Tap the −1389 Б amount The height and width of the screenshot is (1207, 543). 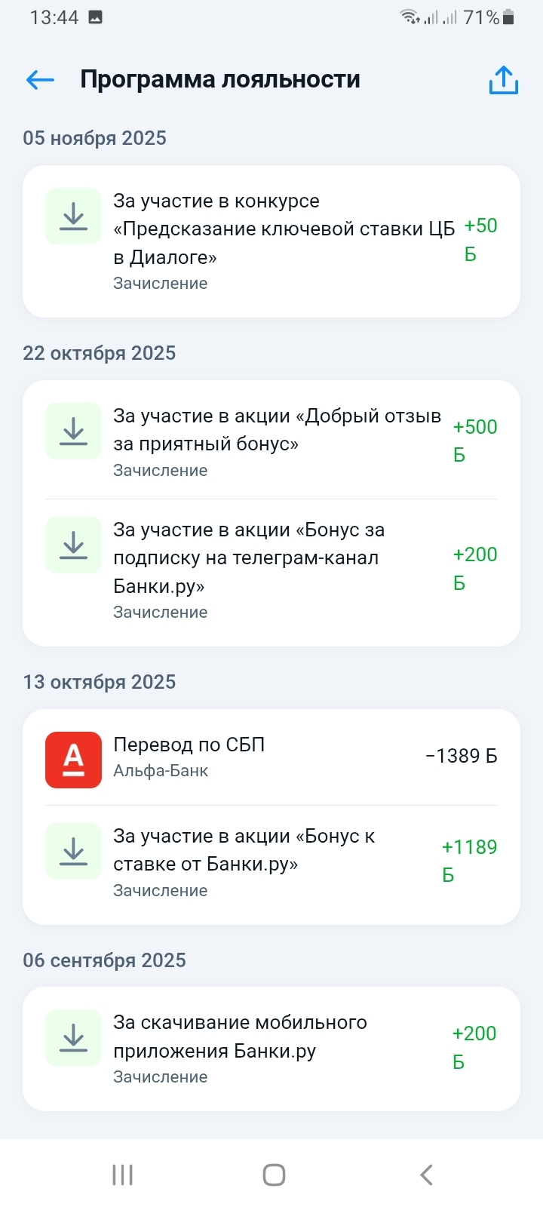click(x=461, y=756)
